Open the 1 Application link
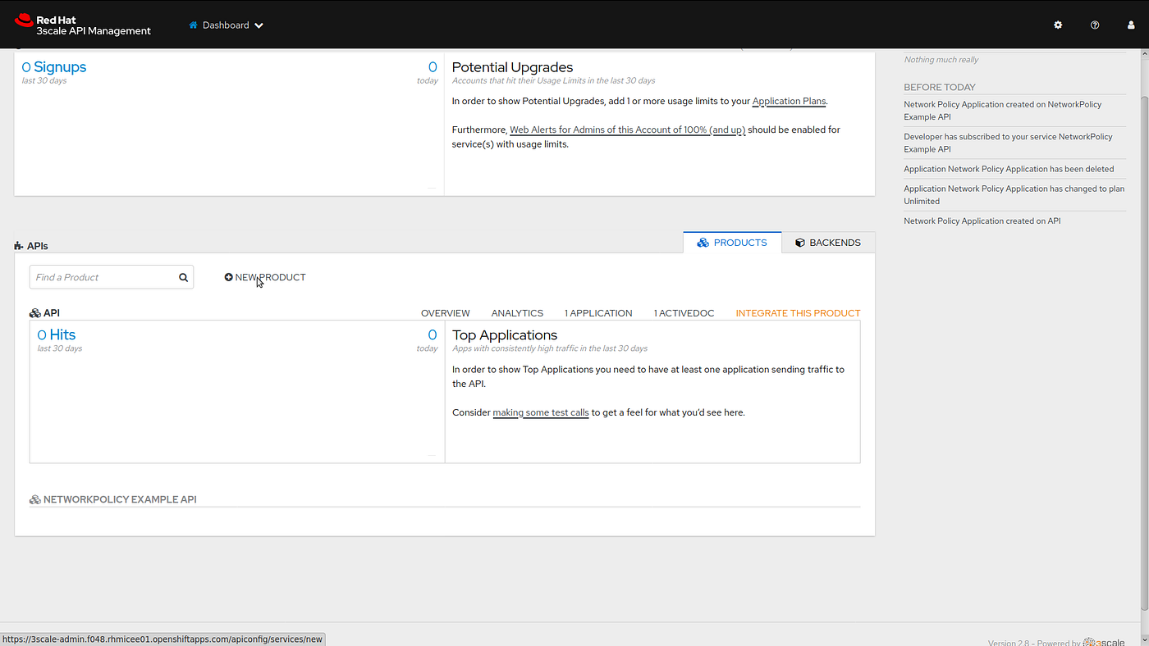This screenshot has width=1149, height=646. coord(598,313)
